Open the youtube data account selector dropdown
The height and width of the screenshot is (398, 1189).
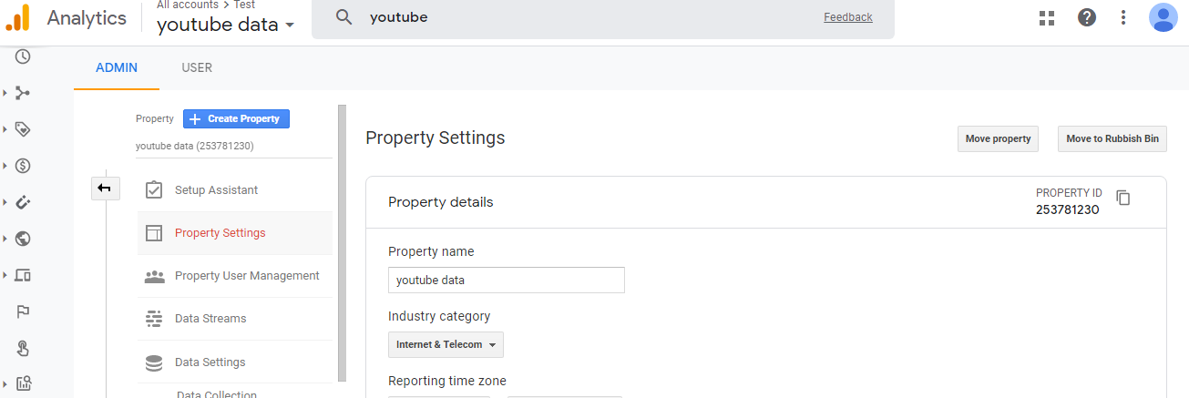[x=225, y=25]
